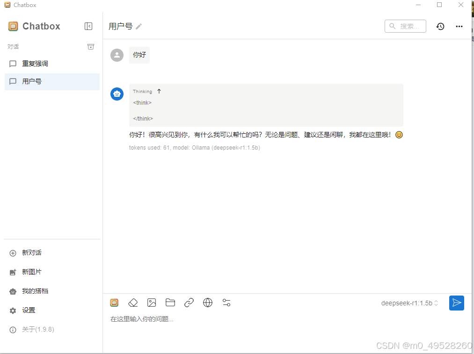Viewport: 474px width, 354px height.
Task: Click the 你好 user message bubble
Action: pyautogui.click(x=139, y=55)
